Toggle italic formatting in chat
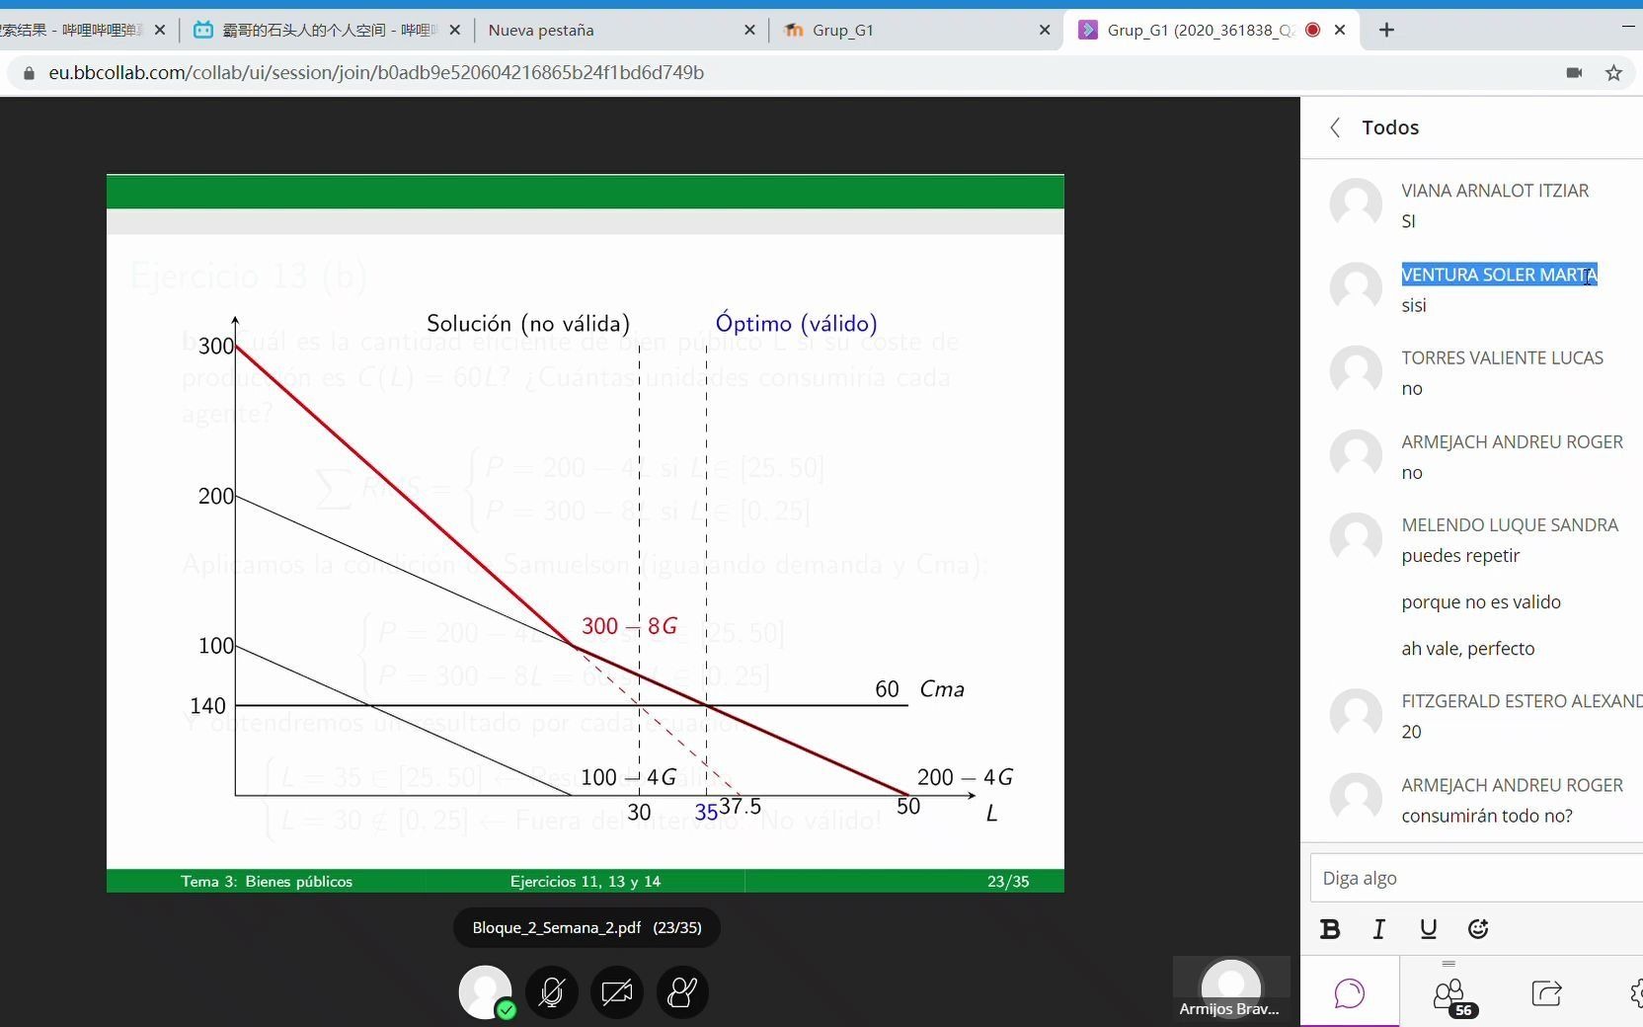Image resolution: width=1643 pixels, height=1027 pixels. click(1378, 928)
